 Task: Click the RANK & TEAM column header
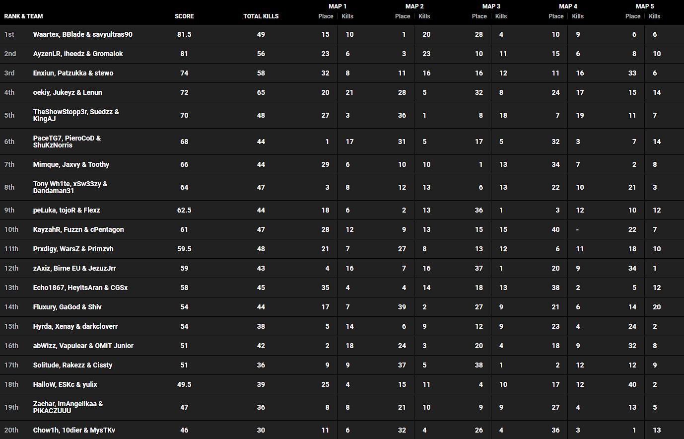pyautogui.click(x=24, y=16)
